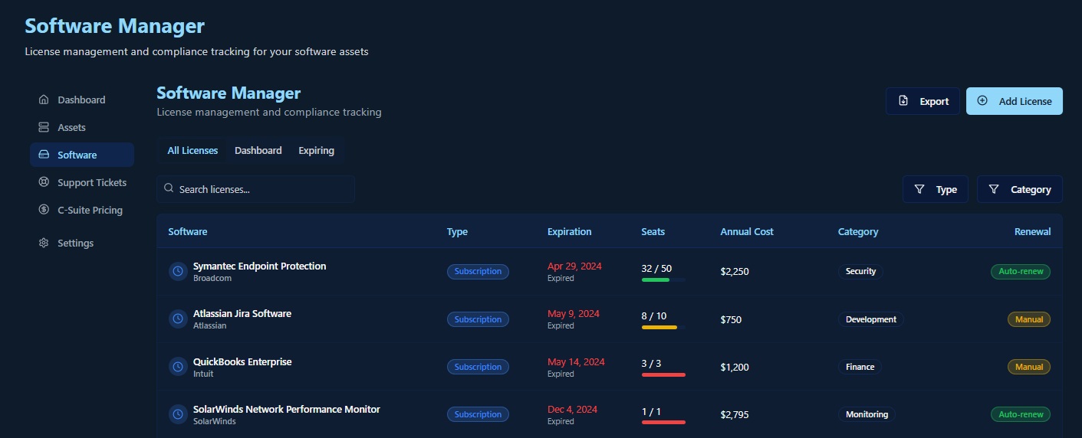Open the Category filter dropdown
This screenshot has height=438, width=1082.
tap(1019, 189)
